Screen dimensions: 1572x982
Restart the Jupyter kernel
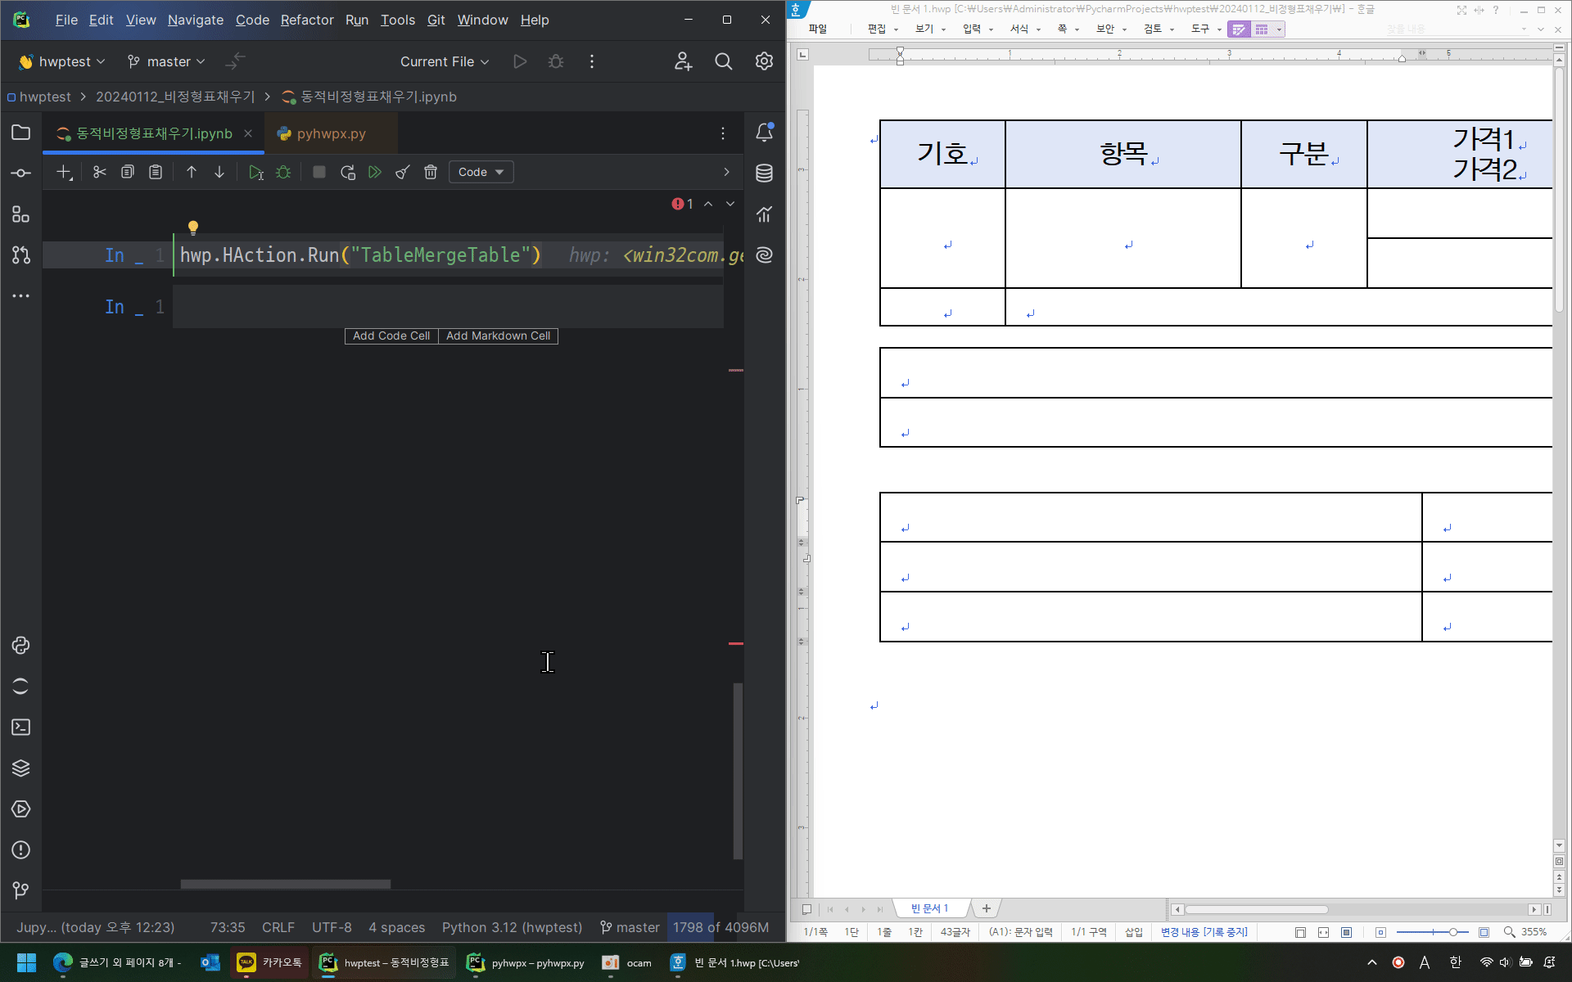click(x=348, y=172)
